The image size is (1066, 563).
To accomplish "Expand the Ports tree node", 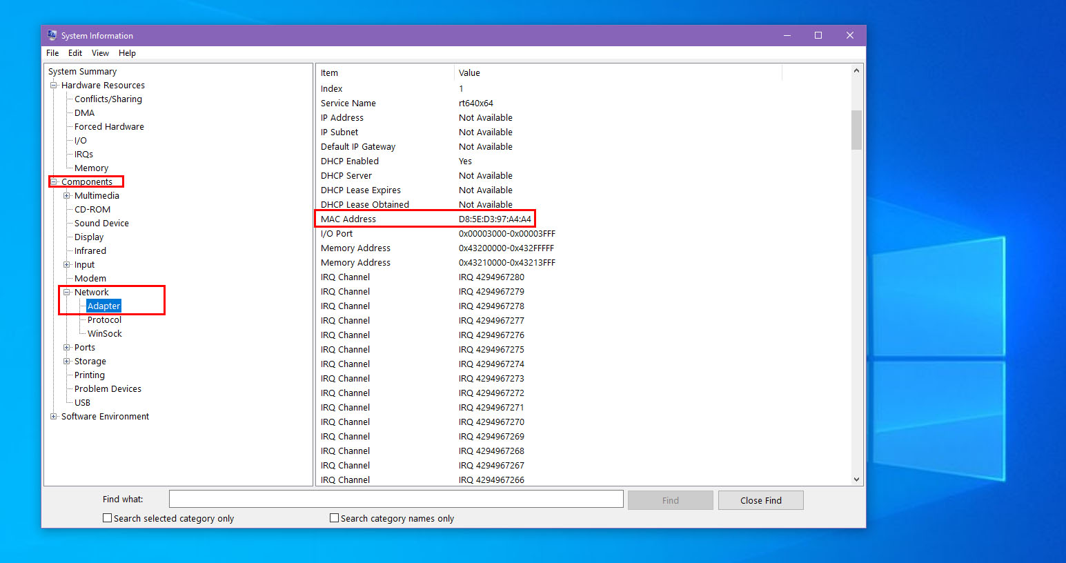I will [x=67, y=348].
